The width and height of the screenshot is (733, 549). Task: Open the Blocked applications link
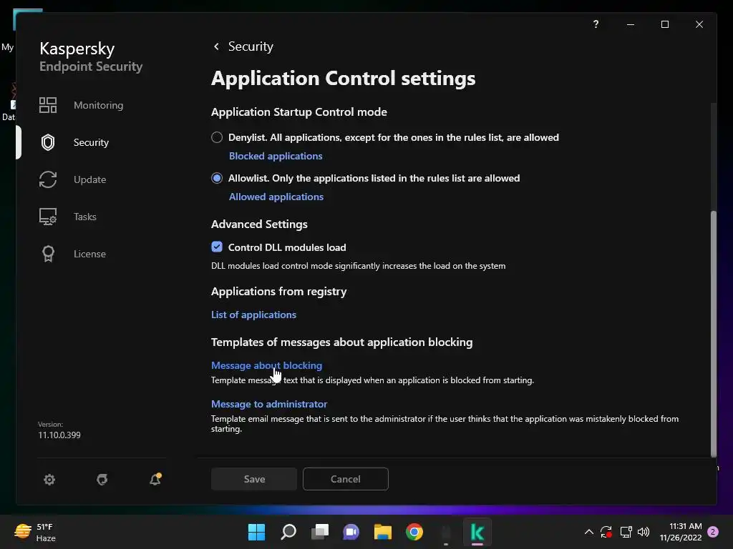pyautogui.click(x=276, y=156)
